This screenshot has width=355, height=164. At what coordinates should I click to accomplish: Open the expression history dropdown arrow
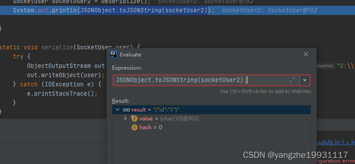click(x=305, y=80)
